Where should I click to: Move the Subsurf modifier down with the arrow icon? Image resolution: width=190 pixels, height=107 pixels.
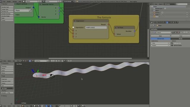(187, 32)
